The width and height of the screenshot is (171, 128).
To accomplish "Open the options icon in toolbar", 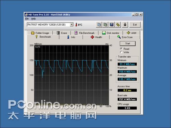I will pos(118,25).
